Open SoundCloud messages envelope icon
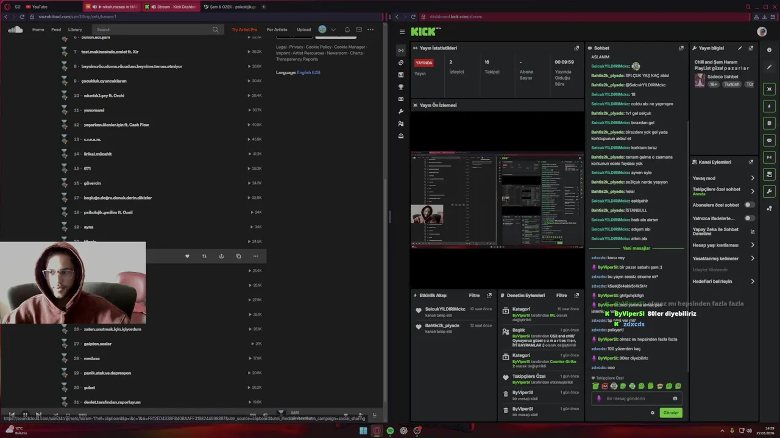The height and width of the screenshot is (438, 780). [359, 29]
